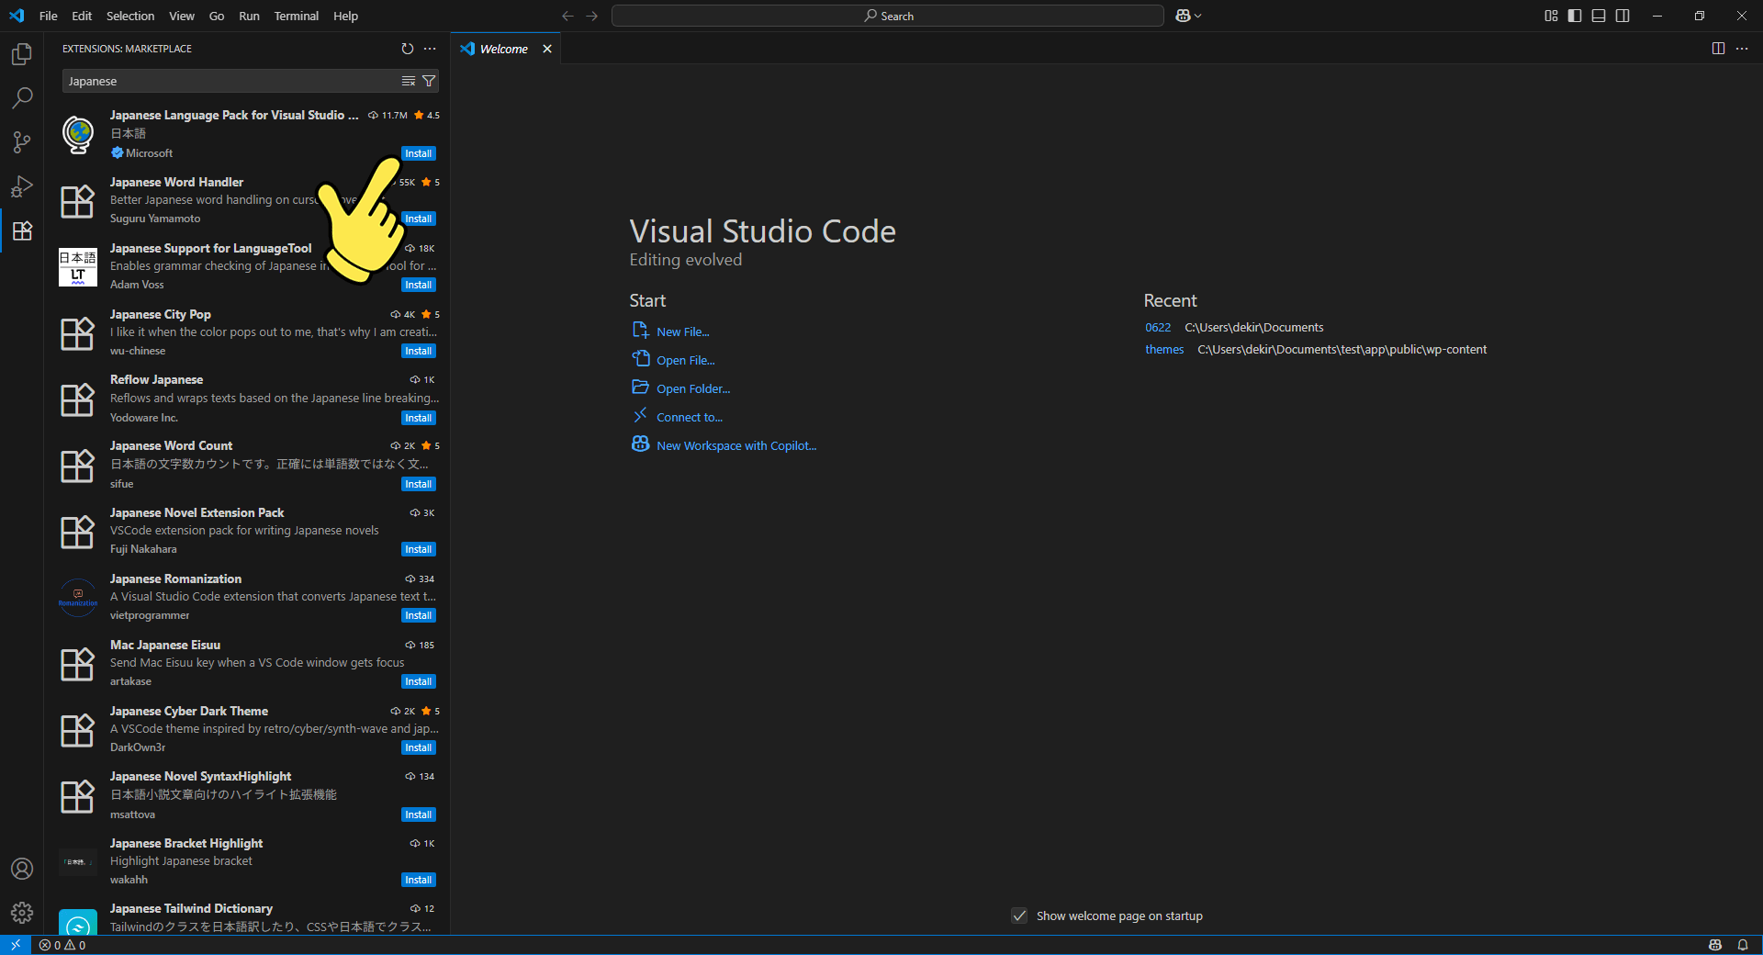Install Japanese City Pop theme

[x=419, y=351]
